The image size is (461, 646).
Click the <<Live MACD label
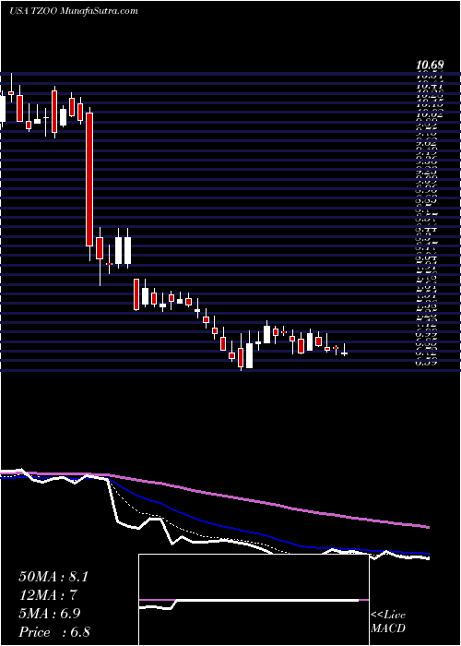click(388, 622)
